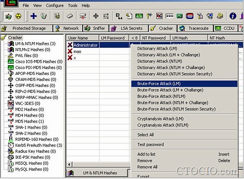Click the LM Hash column header

(x=189, y=38)
